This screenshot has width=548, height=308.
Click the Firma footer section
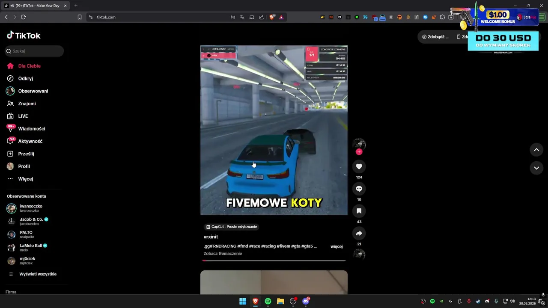11,292
